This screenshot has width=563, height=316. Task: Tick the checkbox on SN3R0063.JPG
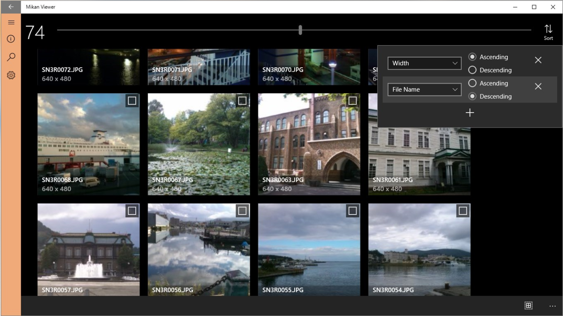point(353,101)
